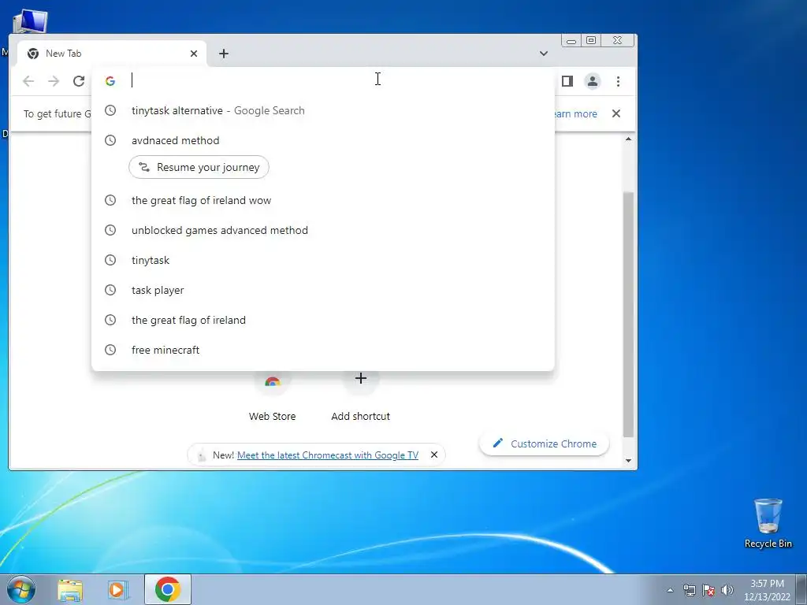Click the clock icon beside 'free minecraft'

tap(110, 350)
